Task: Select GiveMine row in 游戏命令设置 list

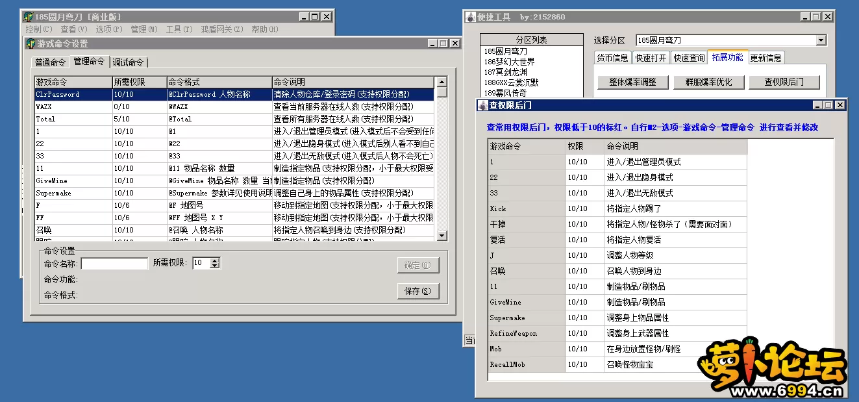Action: pyautogui.click(x=234, y=181)
